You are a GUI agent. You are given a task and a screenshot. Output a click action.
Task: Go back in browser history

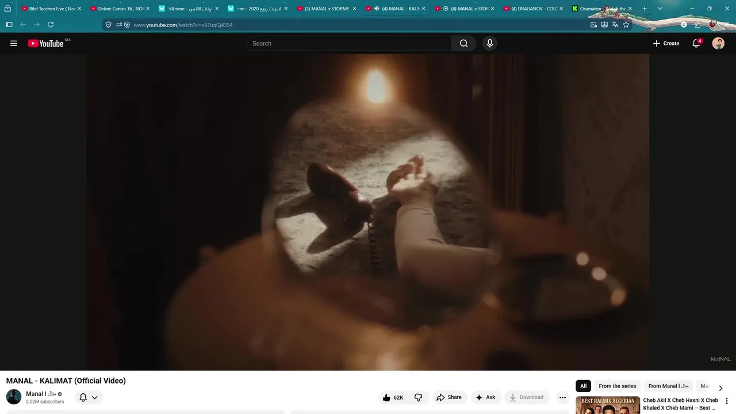pyautogui.click(x=23, y=25)
